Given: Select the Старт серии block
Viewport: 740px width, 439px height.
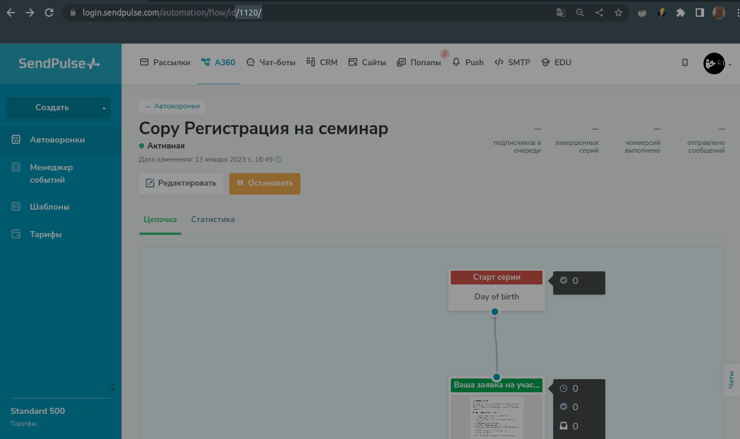Looking at the screenshot, I should (x=496, y=290).
